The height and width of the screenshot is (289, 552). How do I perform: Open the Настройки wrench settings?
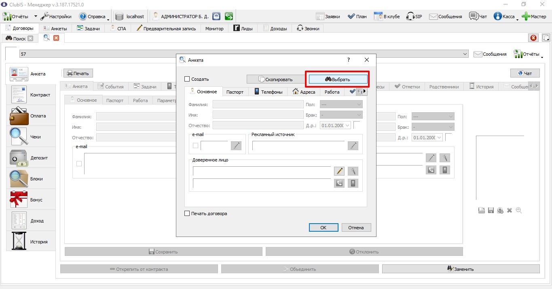56,17
